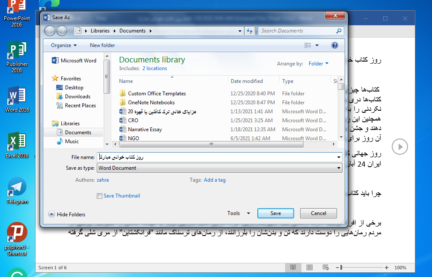Open the view options dropdown arrow
The image size is (432, 277).
click(x=317, y=45)
